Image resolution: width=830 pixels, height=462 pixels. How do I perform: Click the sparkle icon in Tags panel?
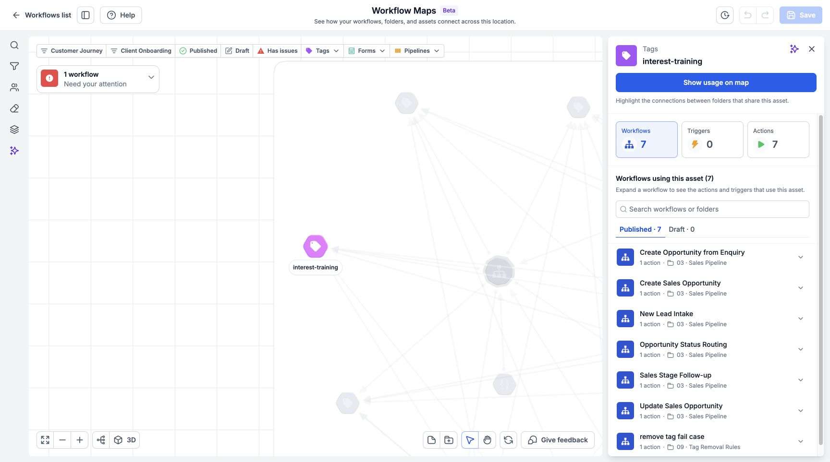coord(794,49)
